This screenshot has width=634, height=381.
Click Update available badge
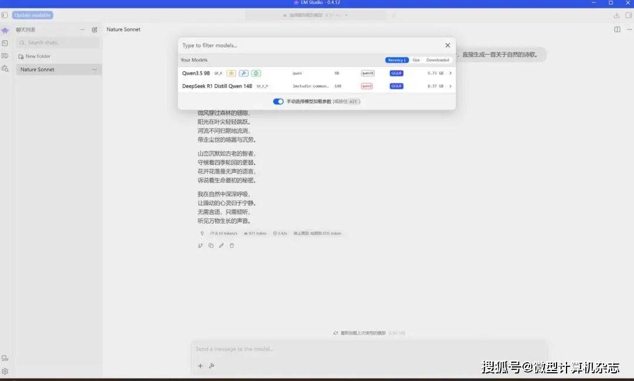pos(33,15)
